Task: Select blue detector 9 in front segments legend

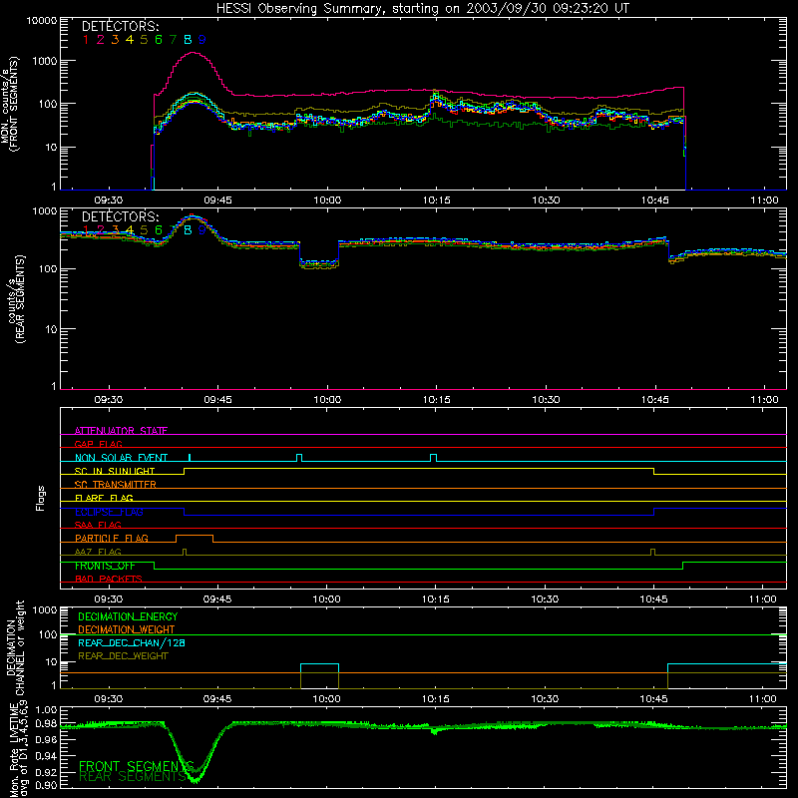Action: click(202, 40)
